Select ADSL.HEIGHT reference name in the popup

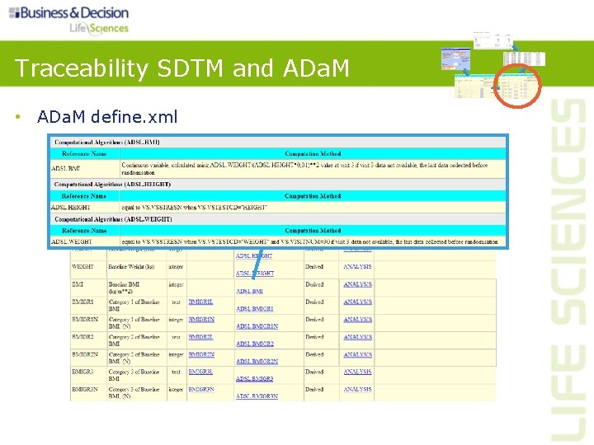(70, 208)
